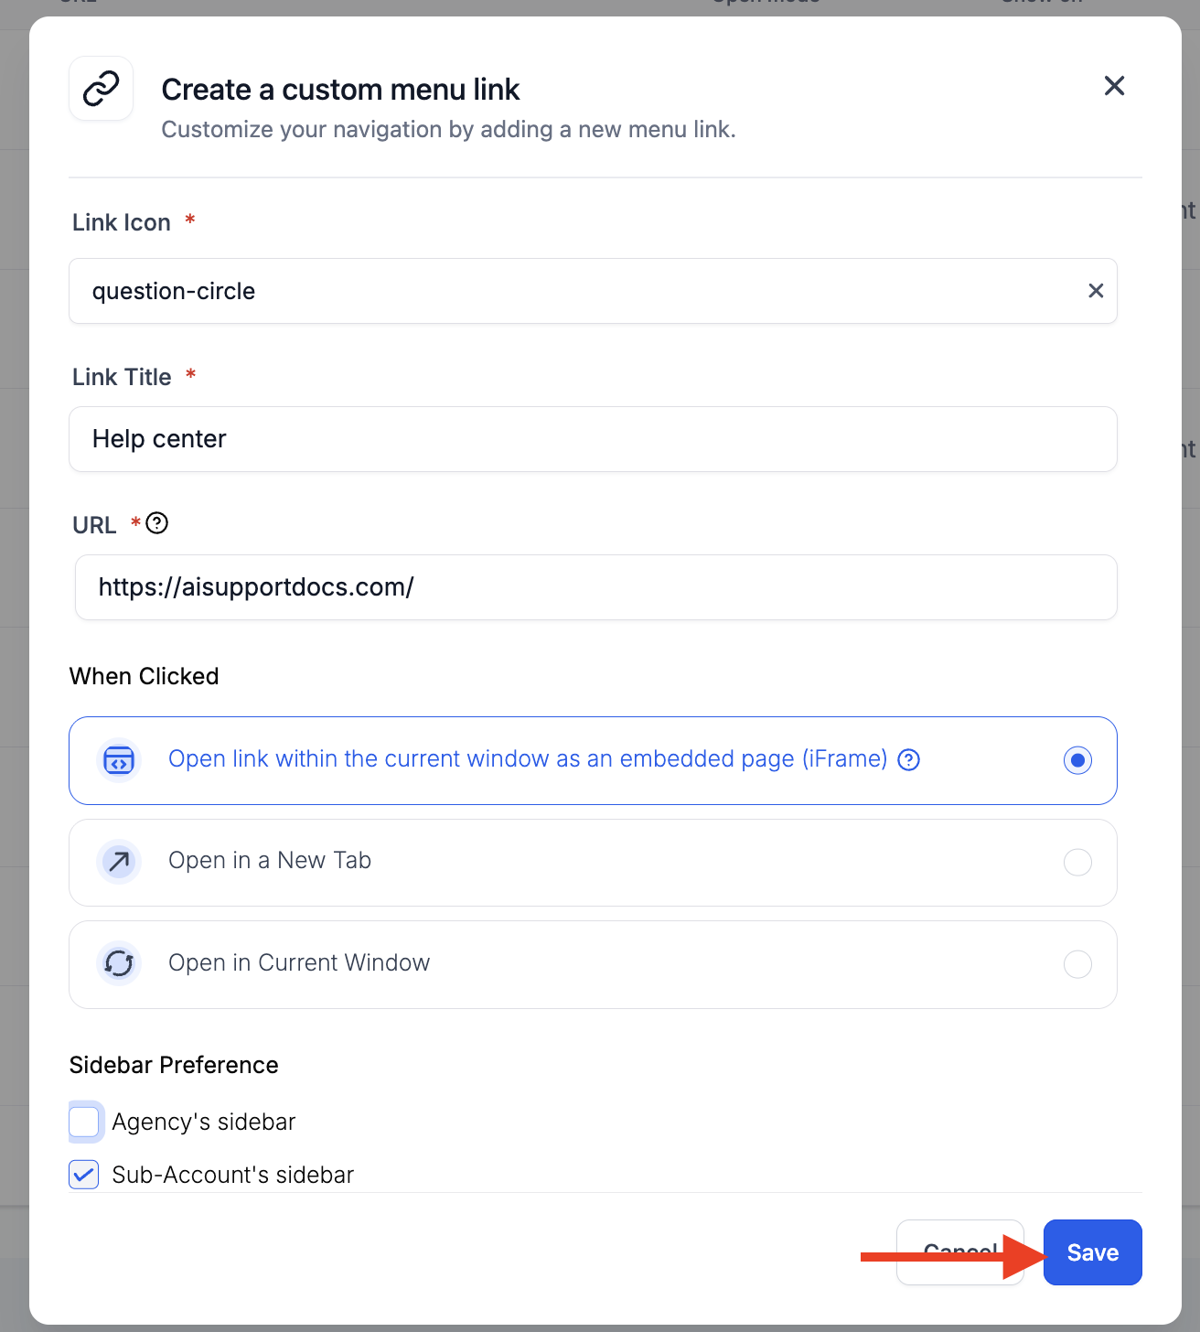
Task: Clear the question-circle icon selection
Action: click(1096, 291)
